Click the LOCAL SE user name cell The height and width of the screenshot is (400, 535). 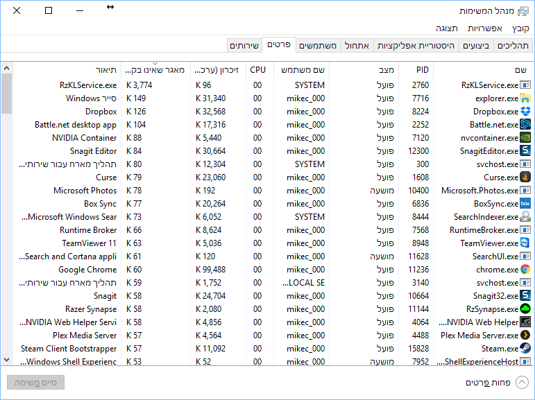click(x=303, y=283)
